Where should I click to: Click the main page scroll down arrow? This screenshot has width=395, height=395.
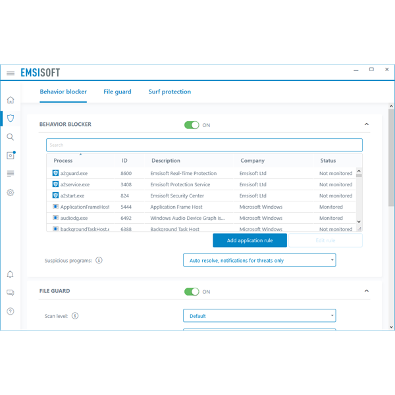coord(391,327)
